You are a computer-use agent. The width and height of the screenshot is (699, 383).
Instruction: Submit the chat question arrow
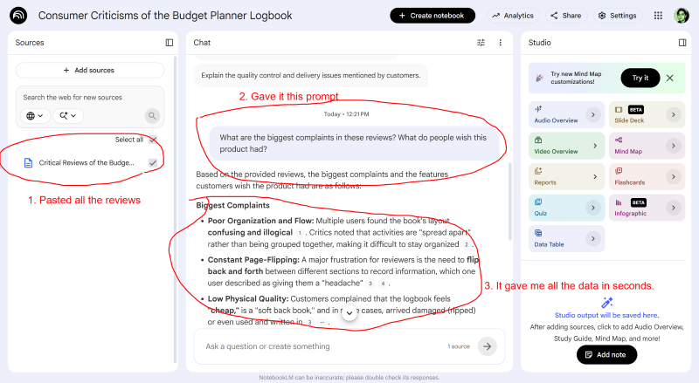tap(488, 346)
